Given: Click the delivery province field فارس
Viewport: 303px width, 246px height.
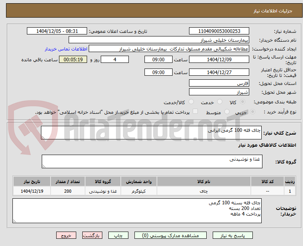Looking at the screenshot, I should click(x=219, y=83).
